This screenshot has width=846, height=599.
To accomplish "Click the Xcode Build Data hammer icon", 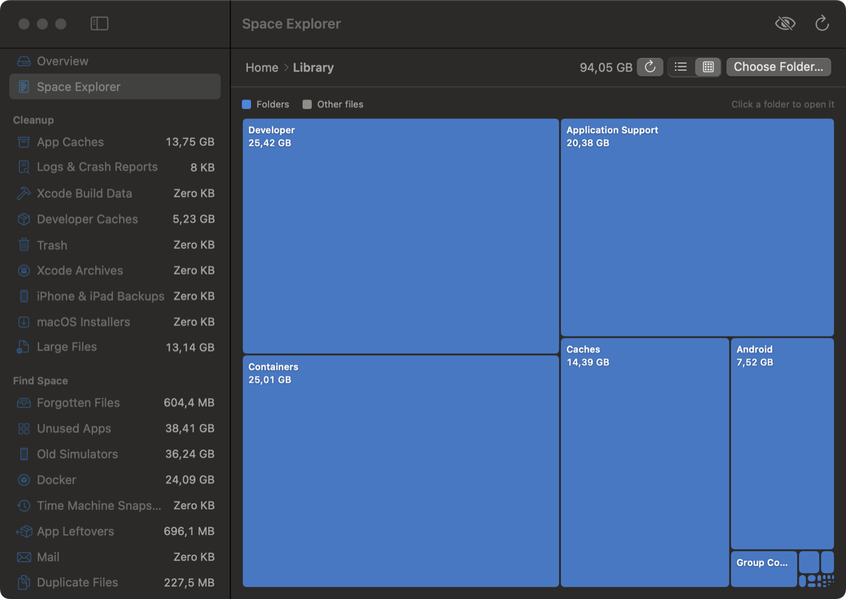I will [24, 193].
